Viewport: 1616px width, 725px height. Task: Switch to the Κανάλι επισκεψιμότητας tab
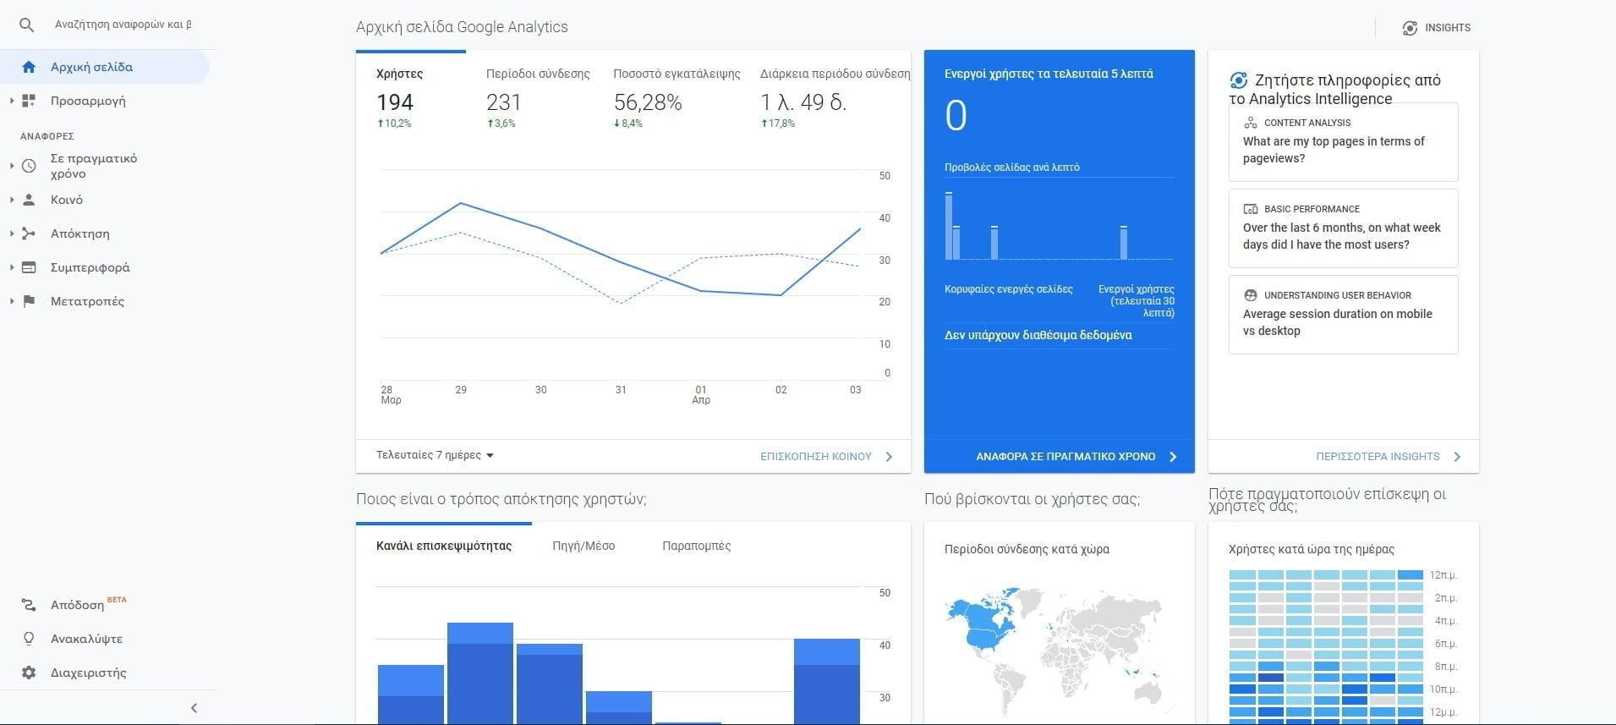[444, 546]
